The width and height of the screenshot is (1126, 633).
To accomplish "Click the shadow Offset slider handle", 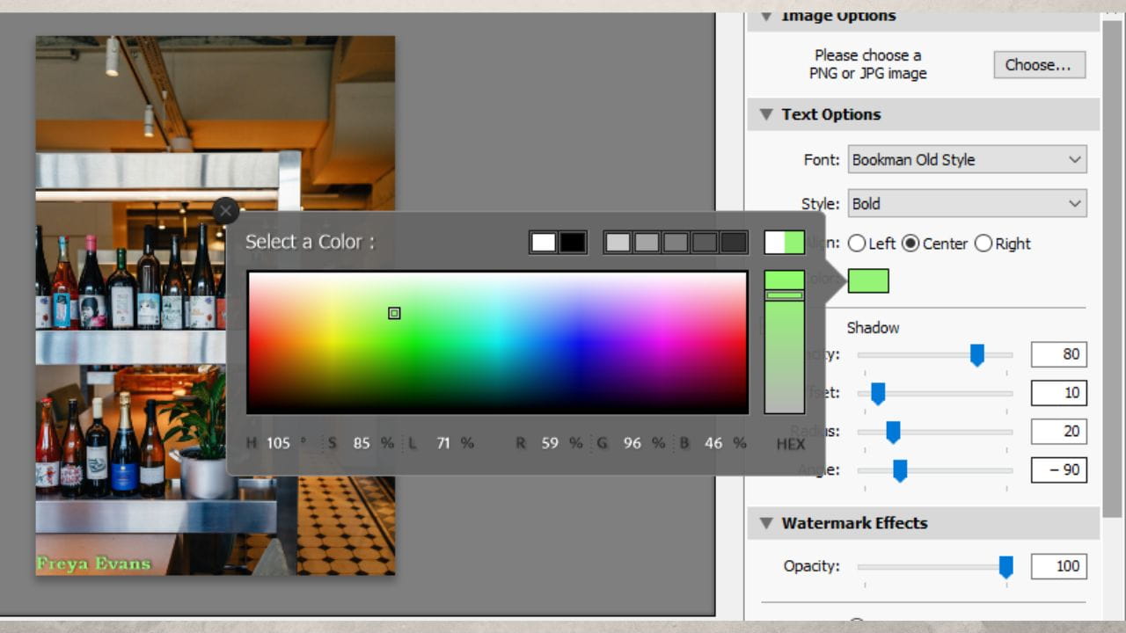I will (877, 394).
